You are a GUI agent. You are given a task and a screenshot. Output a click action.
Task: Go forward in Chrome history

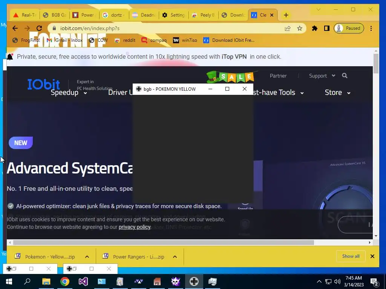27,28
